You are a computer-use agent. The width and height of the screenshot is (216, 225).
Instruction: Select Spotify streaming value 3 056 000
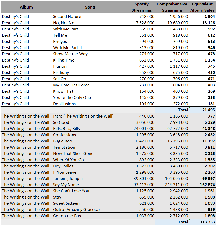(142, 122)
